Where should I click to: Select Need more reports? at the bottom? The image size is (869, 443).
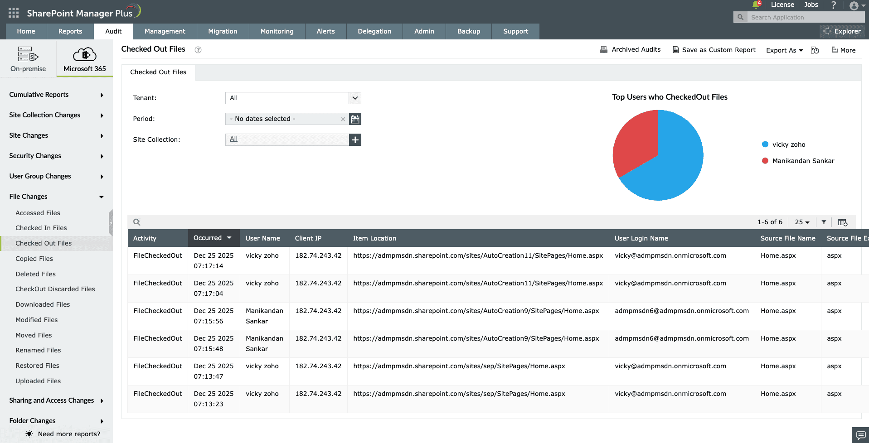coord(68,433)
